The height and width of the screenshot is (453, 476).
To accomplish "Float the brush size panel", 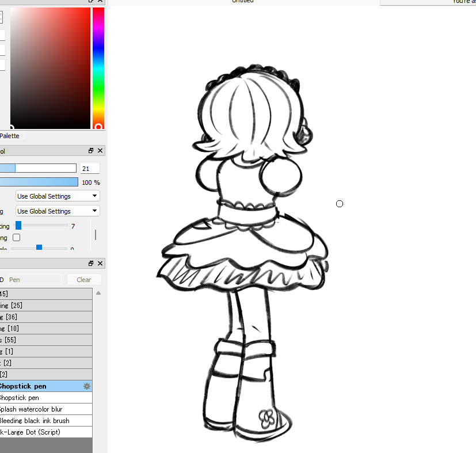I will point(91,151).
